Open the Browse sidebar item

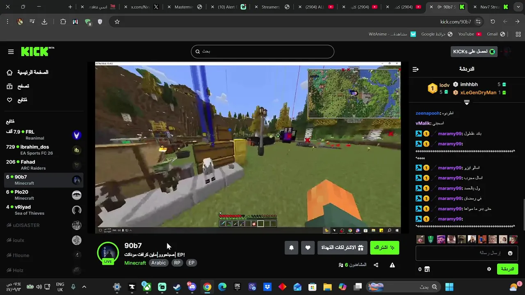18,86
